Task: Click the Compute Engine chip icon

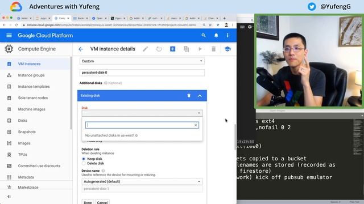Action: pos(9,49)
